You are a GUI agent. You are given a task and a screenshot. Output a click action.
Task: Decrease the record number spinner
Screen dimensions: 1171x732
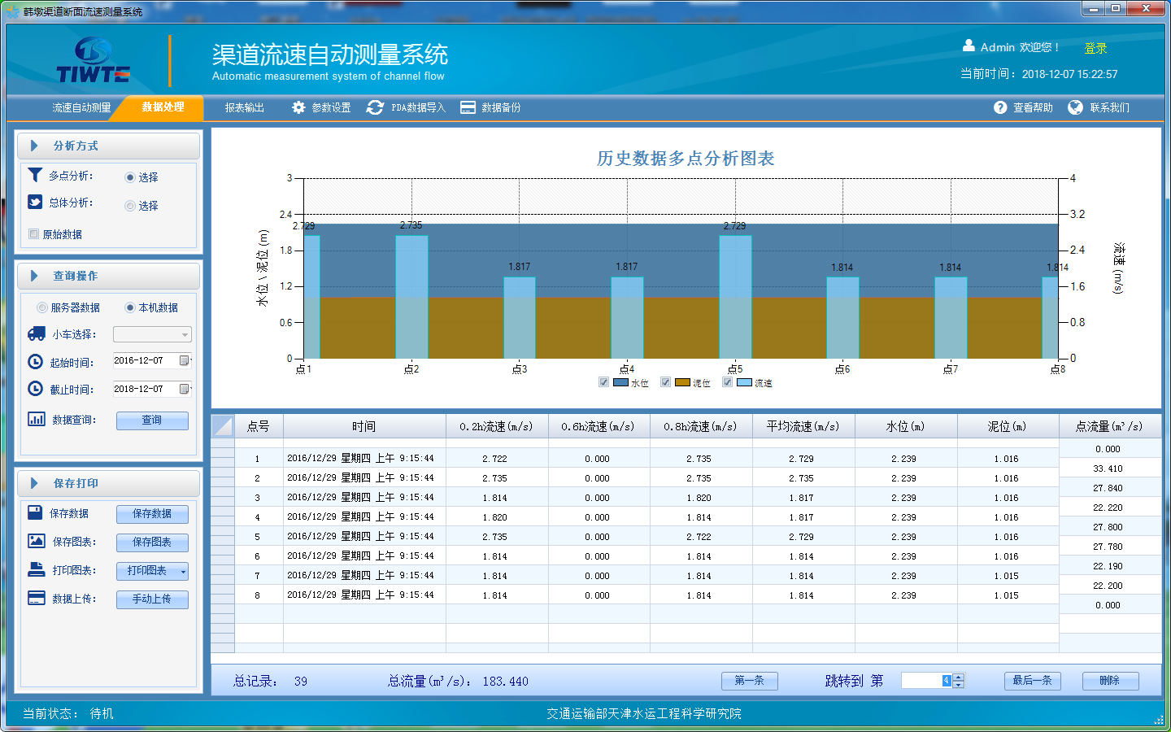click(959, 685)
